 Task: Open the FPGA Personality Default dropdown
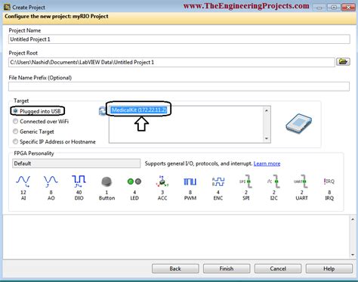[76, 163]
